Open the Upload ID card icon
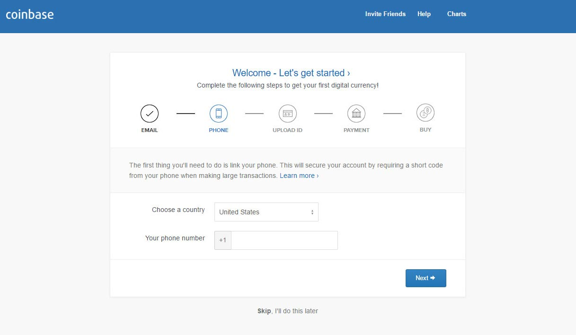Viewport: 576px width, 335px height. (288, 114)
